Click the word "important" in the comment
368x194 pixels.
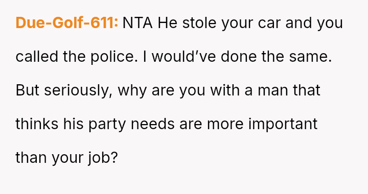[283, 124]
